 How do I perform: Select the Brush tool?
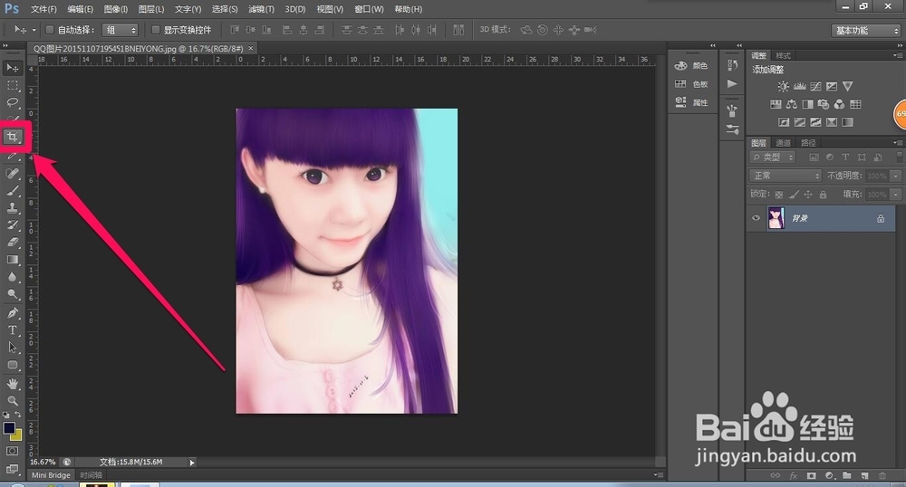point(12,190)
